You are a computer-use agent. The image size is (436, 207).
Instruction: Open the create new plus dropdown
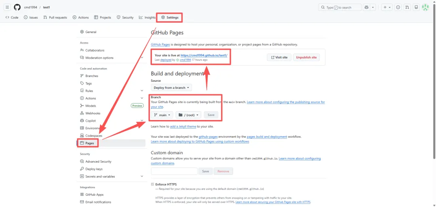[387, 7]
